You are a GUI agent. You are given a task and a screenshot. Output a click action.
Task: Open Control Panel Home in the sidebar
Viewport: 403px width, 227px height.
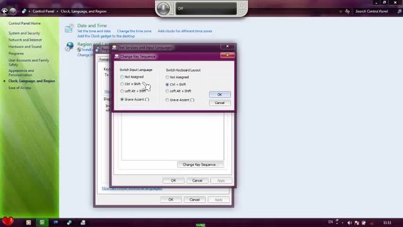pos(25,23)
